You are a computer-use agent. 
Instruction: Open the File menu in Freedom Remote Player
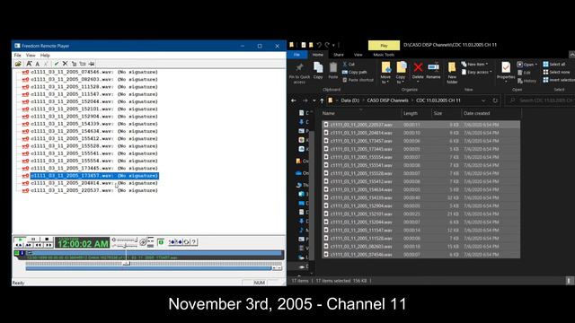[x=18, y=56]
